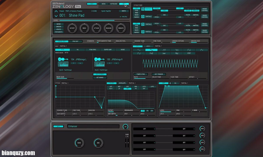Click the first matrix row SENS knob

pyautogui.click(x=202, y=129)
